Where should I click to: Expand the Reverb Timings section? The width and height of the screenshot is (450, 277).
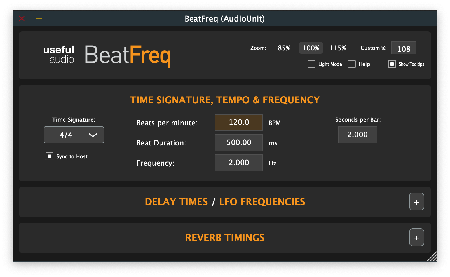coord(416,237)
